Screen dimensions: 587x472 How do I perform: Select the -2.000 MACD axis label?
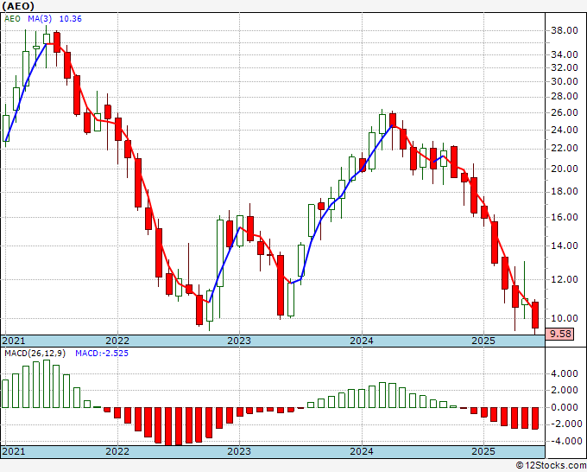pyautogui.click(x=565, y=424)
